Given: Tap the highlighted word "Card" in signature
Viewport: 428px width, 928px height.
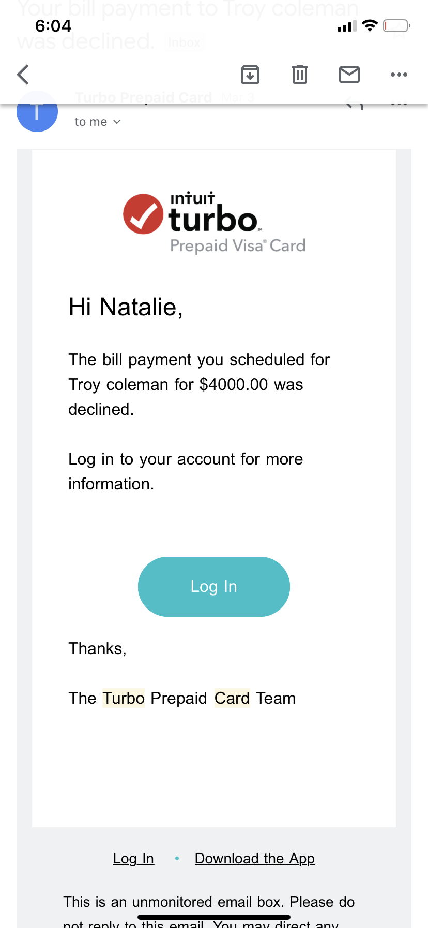Looking at the screenshot, I should [x=232, y=698].
